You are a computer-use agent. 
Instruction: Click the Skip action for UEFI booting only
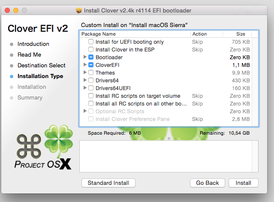[198, 42]
